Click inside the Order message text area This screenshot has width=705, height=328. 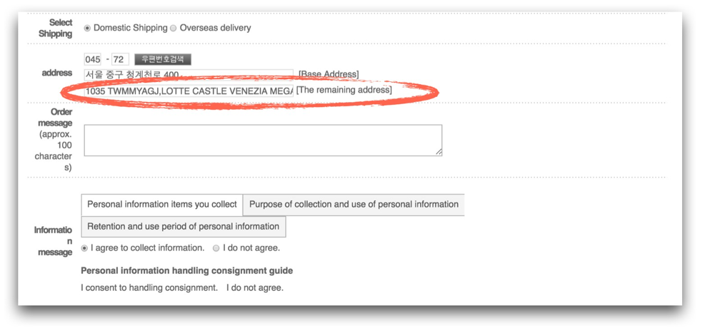[262, 140]
